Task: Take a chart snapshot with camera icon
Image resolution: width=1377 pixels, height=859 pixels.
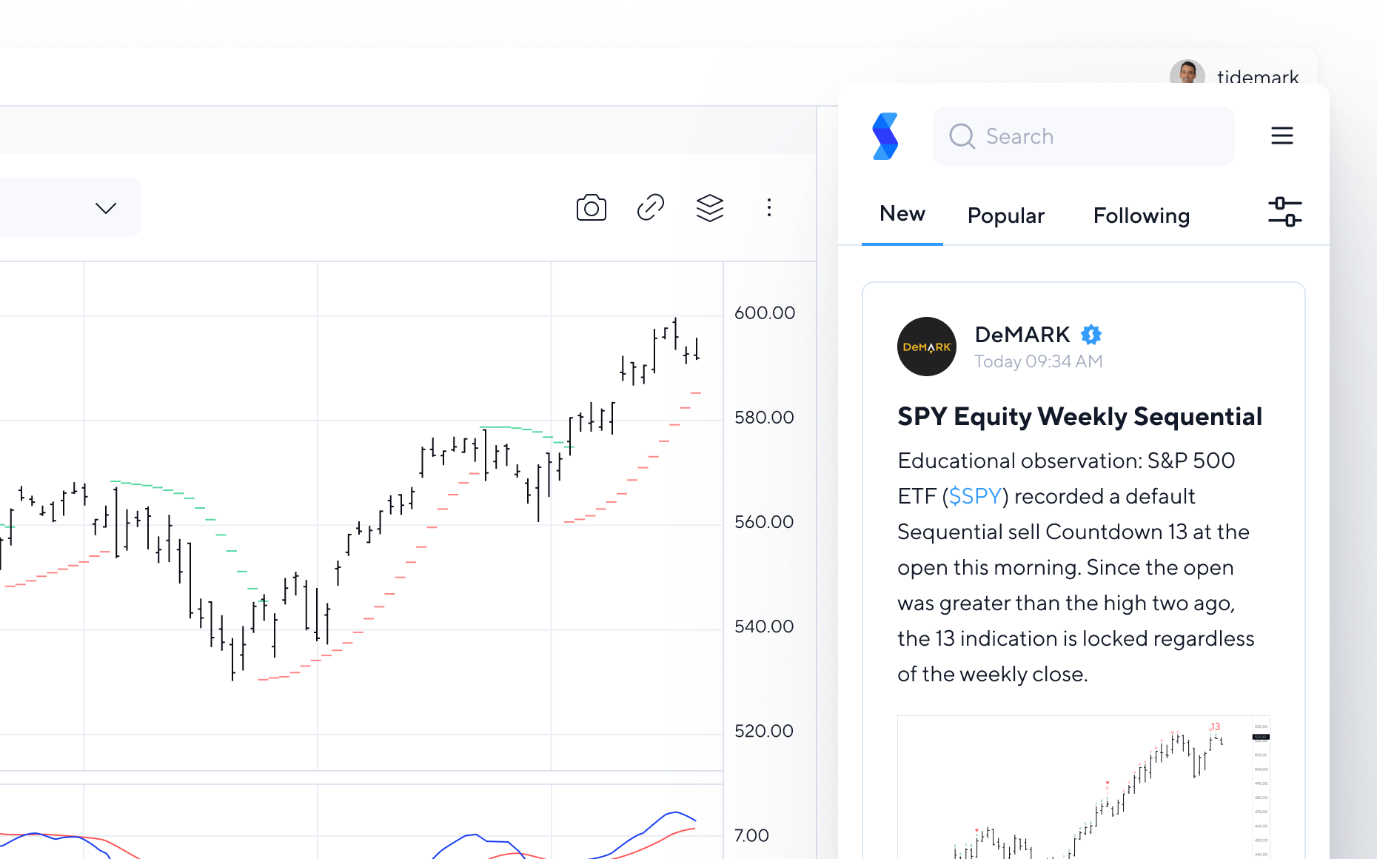Action: [x=592, y=208]
